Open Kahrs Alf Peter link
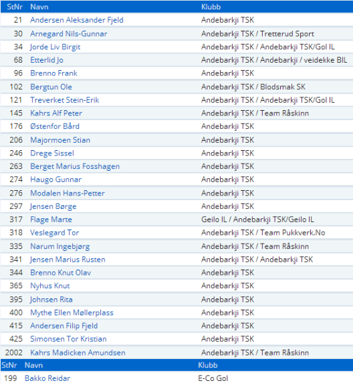Screen dimensions: 353x385 pyautogui.click(x=56, y=113)
